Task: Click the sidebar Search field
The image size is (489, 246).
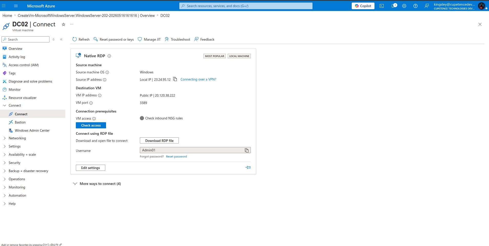Action: [x=25, y=39]
